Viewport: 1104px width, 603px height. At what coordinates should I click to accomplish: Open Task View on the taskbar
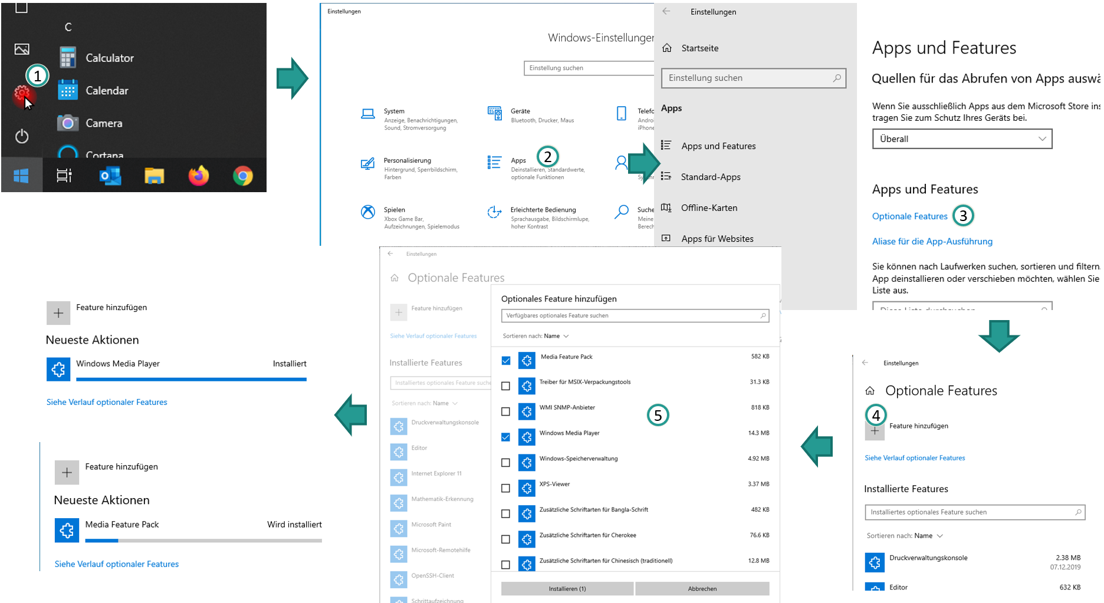point(64,175)
